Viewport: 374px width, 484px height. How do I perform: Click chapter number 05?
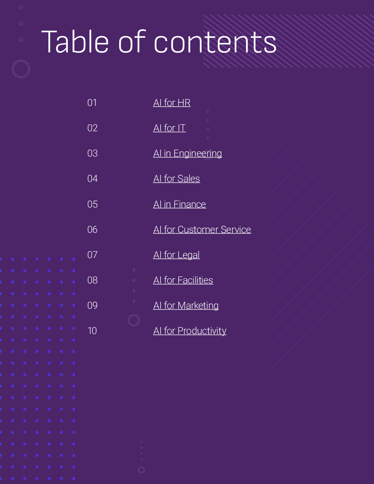(92, 204)
